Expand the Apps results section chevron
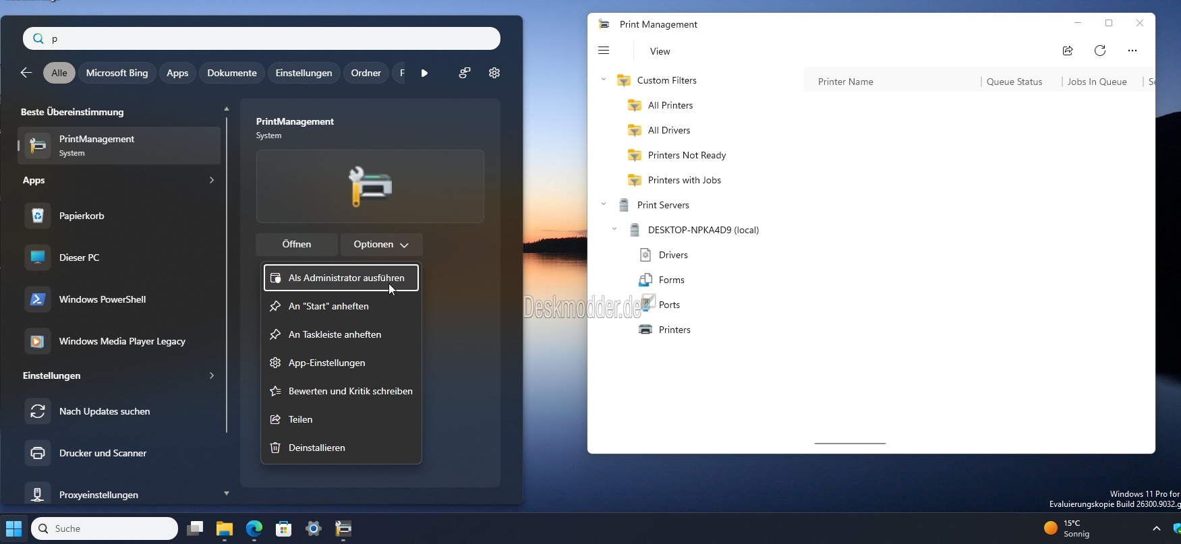This screenshot has height=544, width=1181. (x=212, y=180)
